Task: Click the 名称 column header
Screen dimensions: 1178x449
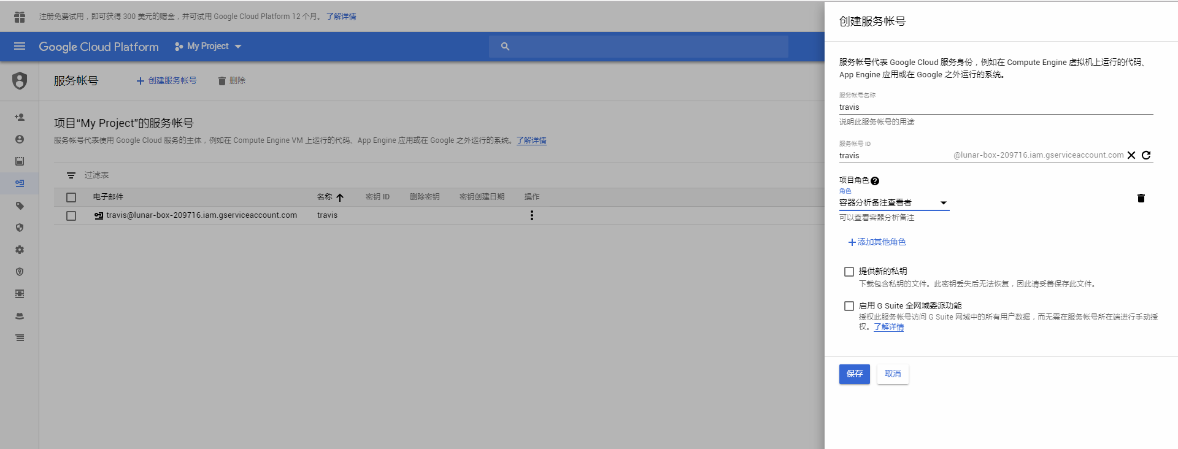Action: pyautogui.click(x=325, y=197)
